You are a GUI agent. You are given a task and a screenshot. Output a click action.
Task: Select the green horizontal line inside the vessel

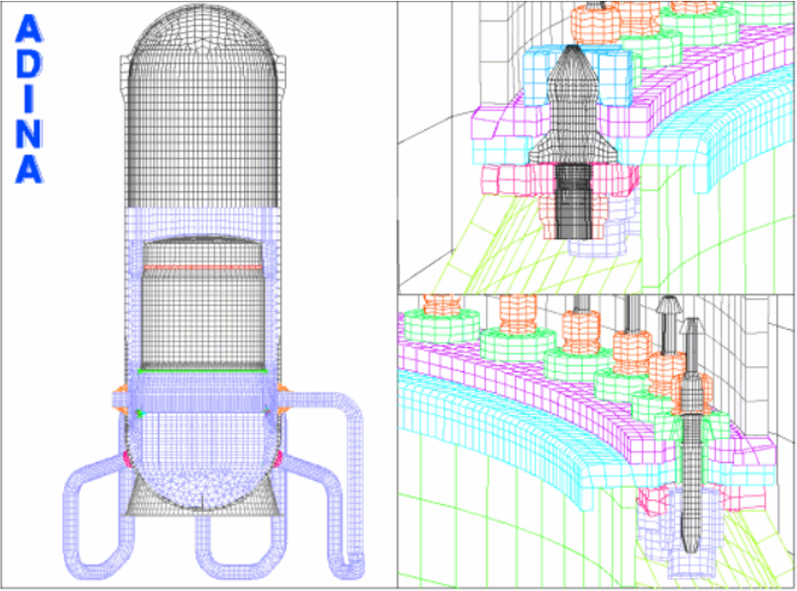tap(203, 371)
